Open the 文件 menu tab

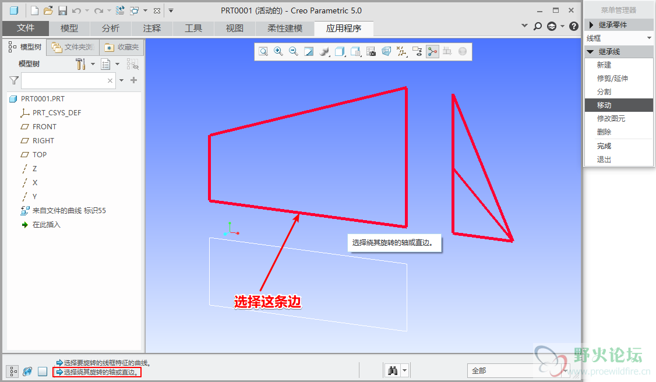[26, 28]
